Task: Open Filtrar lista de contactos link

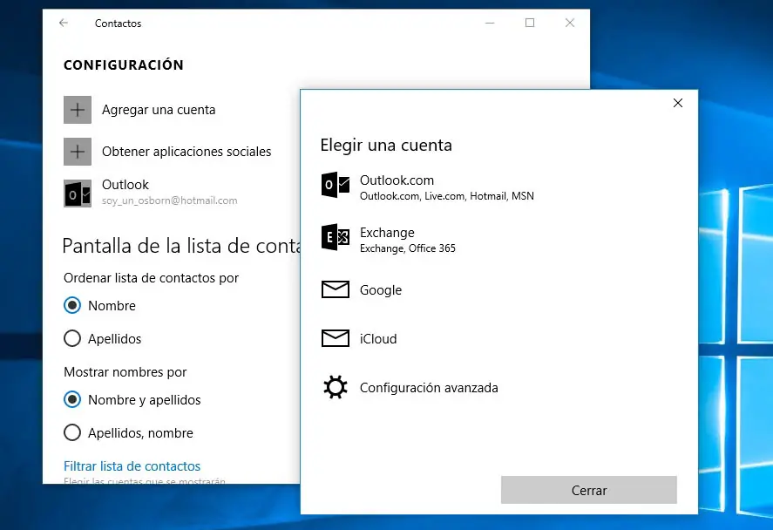Action: [x=132, y=465]
